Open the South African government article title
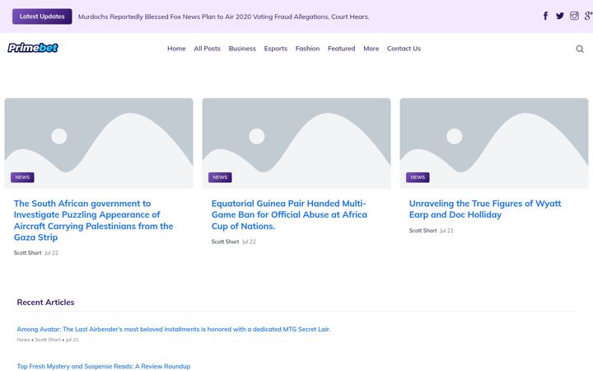 [94, 220]
